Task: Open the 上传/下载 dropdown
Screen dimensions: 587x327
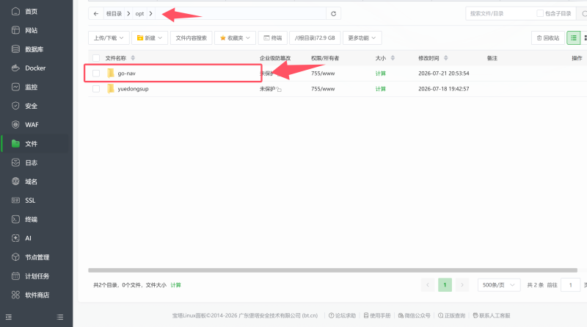Action: tap(109, 38)
